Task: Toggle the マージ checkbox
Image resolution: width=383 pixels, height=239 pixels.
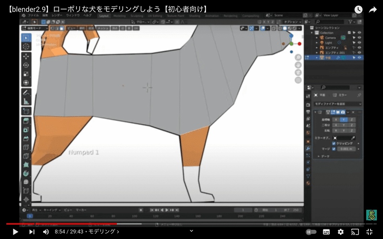Action: click(334, 149)
